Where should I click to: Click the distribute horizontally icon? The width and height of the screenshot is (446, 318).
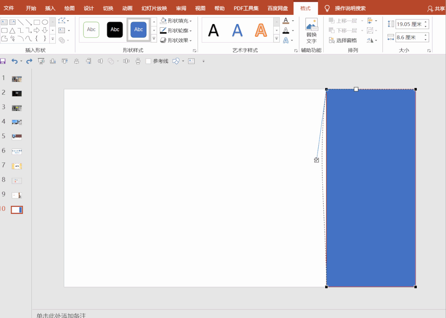126,61
